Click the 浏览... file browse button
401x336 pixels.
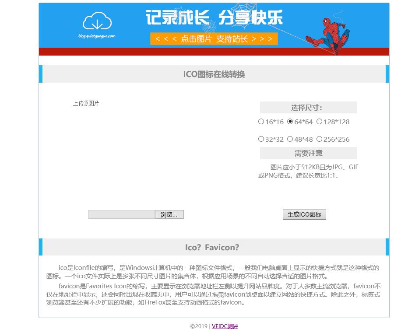click(x=169, y=214)
